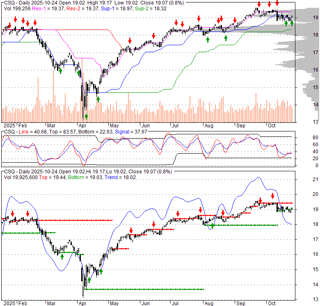320x306 pixels.
Task: Click the green buy arrow in bottom chart August
Action: pos(212,226)
